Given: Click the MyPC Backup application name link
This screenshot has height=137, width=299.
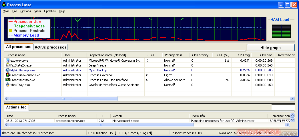Looking at the screenshot, I should pyautogui.click(x=98, y=70).
